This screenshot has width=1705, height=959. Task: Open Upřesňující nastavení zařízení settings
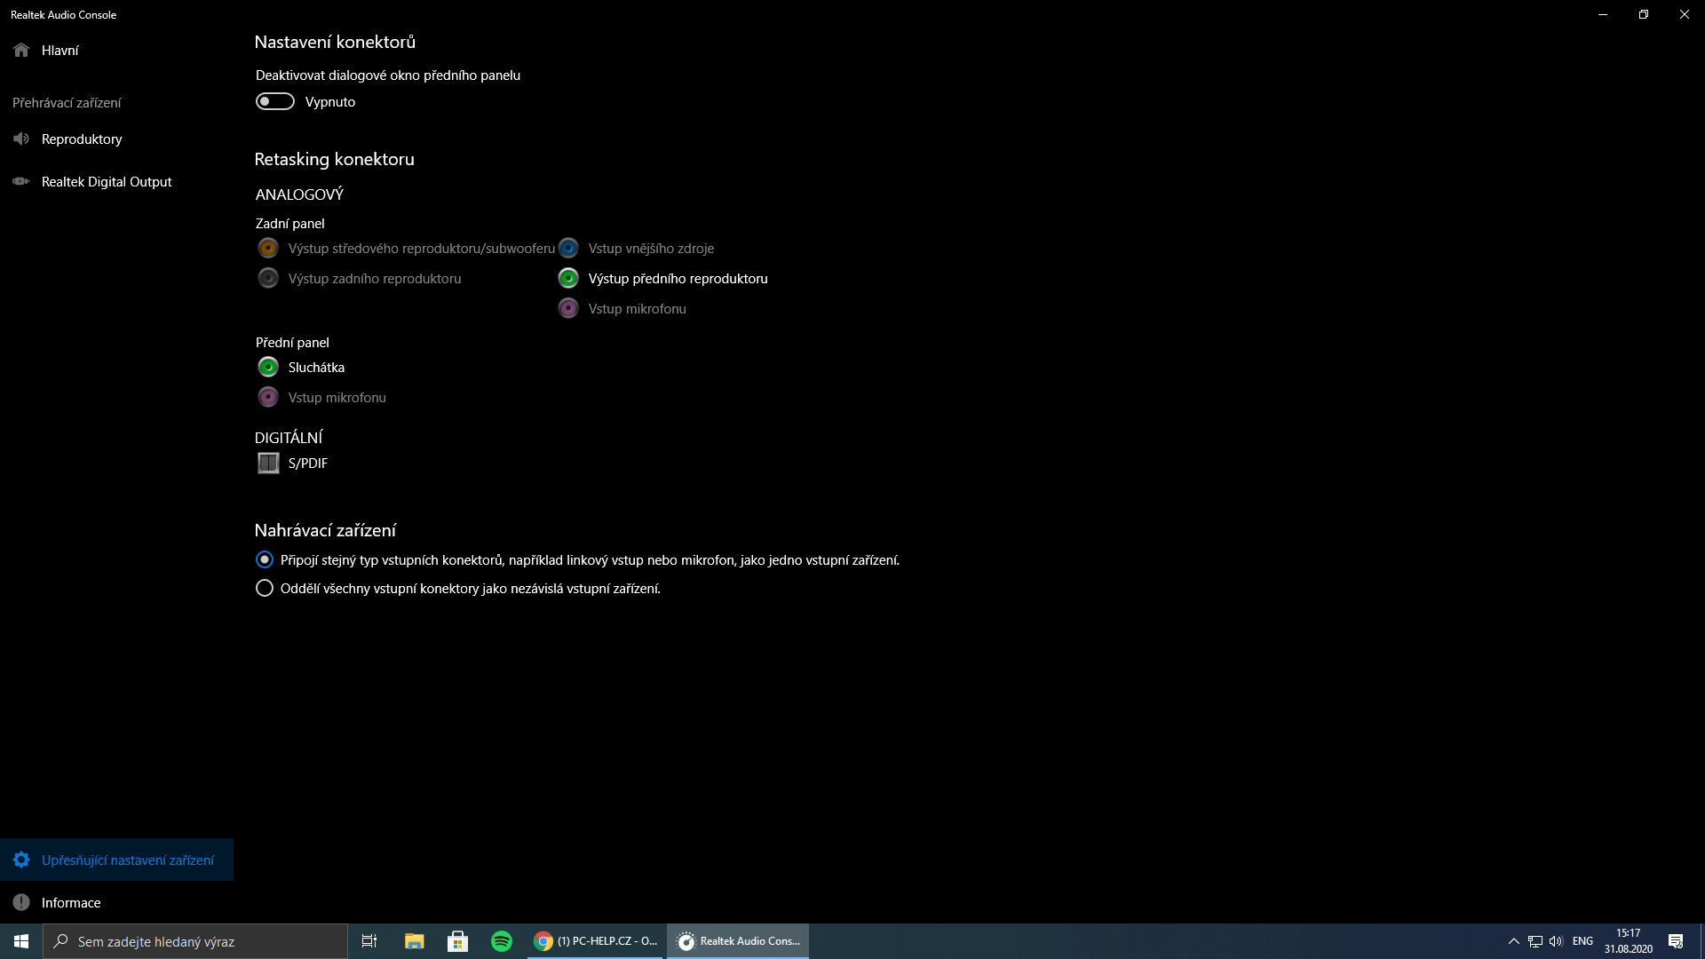coord(127,860)
